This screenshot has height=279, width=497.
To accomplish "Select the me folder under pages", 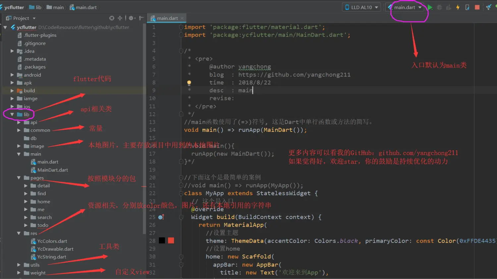I will coord(37,209).
